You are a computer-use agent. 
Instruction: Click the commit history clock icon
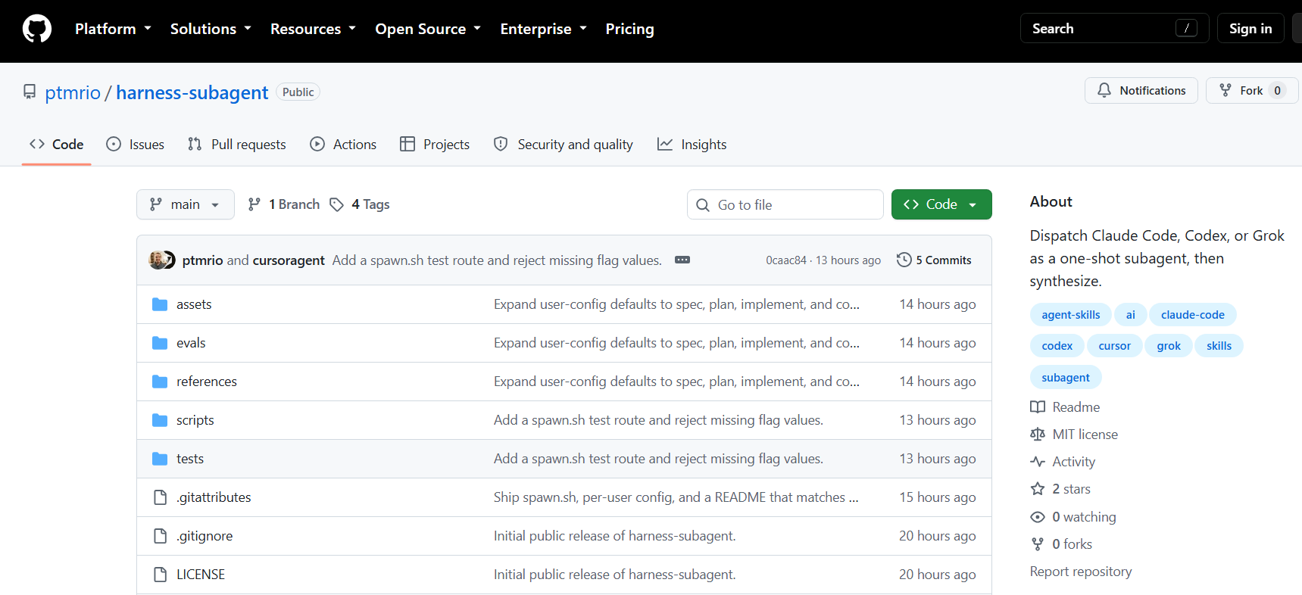tap(904, 260)
